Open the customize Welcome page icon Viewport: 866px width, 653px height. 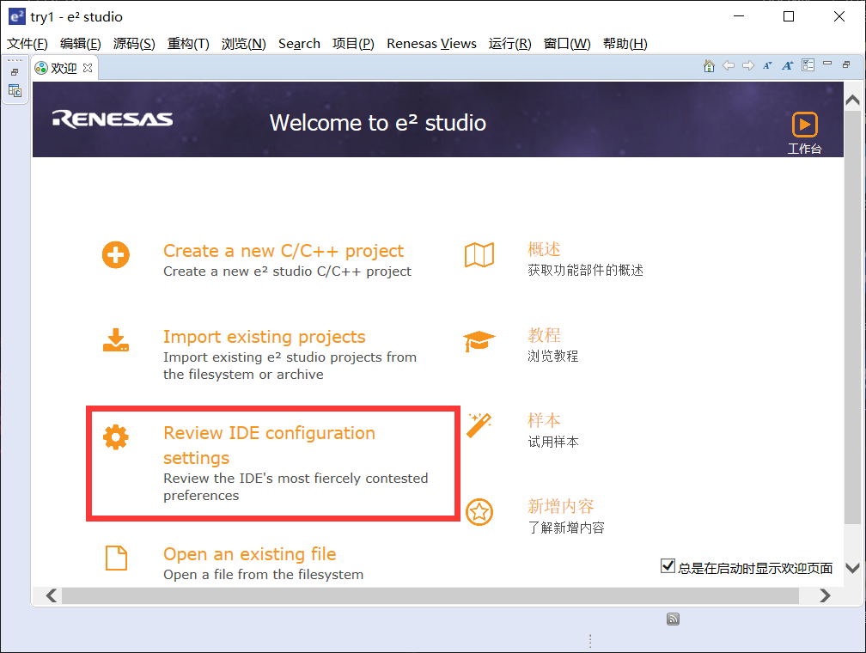[808, 64]
